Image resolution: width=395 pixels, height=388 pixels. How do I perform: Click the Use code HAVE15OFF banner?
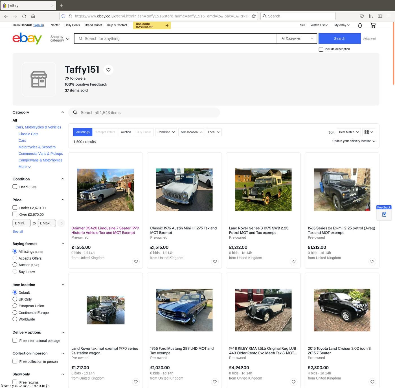[152, 25]
